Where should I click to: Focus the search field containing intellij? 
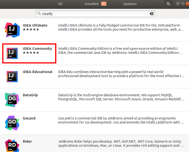pyautogui.click(x=95, y=14)
